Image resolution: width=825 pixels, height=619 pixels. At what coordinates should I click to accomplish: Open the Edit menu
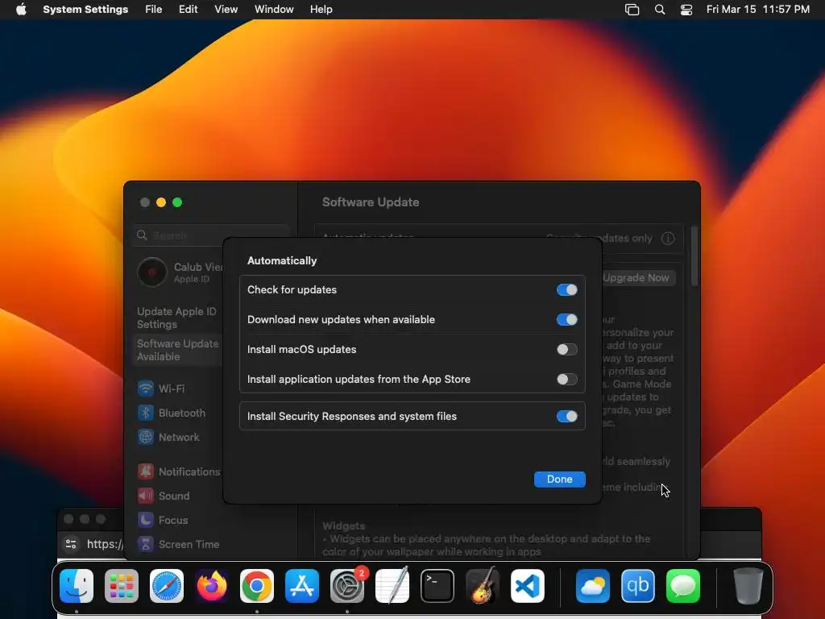pos(188,10)
